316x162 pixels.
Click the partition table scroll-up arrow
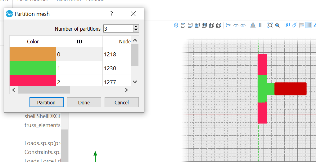(x=135, y=40)
